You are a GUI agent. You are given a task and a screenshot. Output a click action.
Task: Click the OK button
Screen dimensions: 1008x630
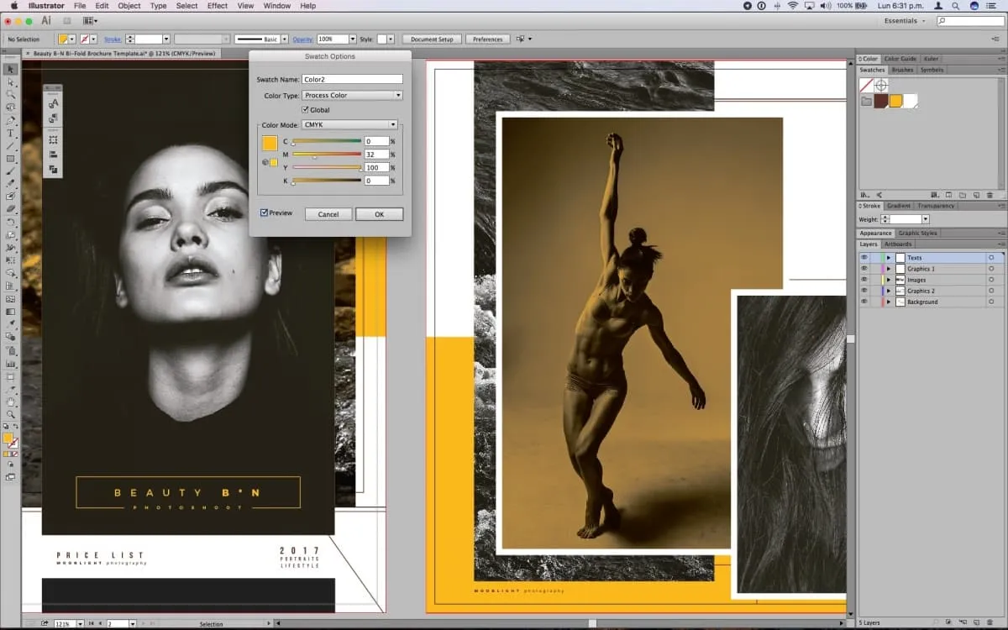379,214
